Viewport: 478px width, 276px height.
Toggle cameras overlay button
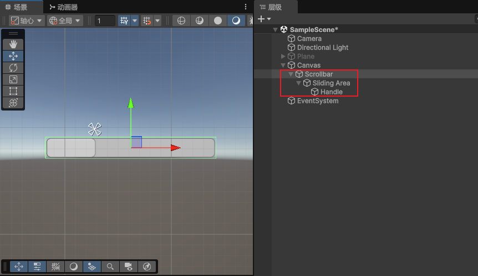pyautogui.click(x=129, y=267)
